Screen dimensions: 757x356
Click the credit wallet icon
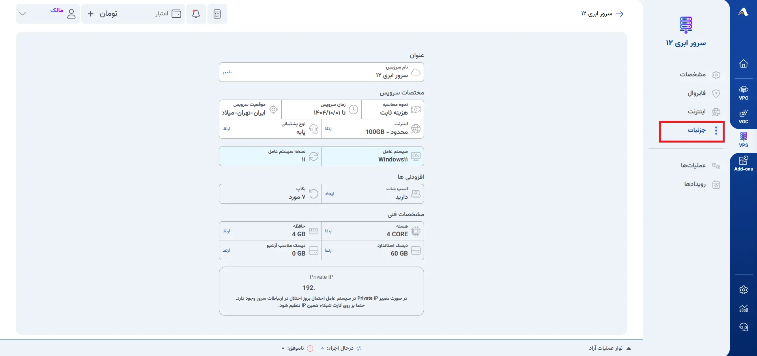176,14
